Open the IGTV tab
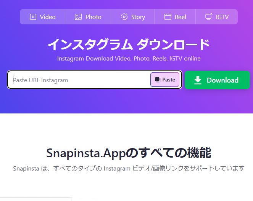Screen dimensions: 253x201 click(217, 17)
